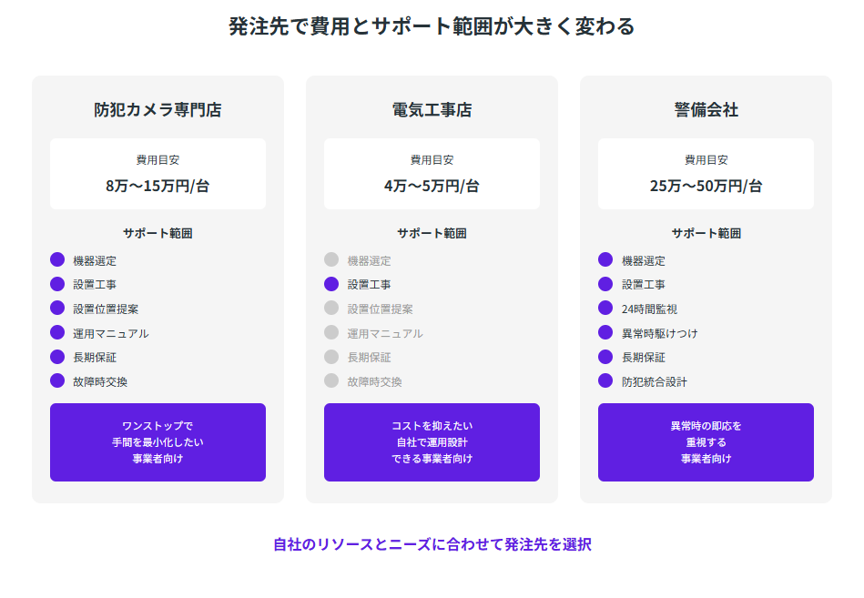Click the purple bullet next to 防犯統合設計

coord(605,380)
